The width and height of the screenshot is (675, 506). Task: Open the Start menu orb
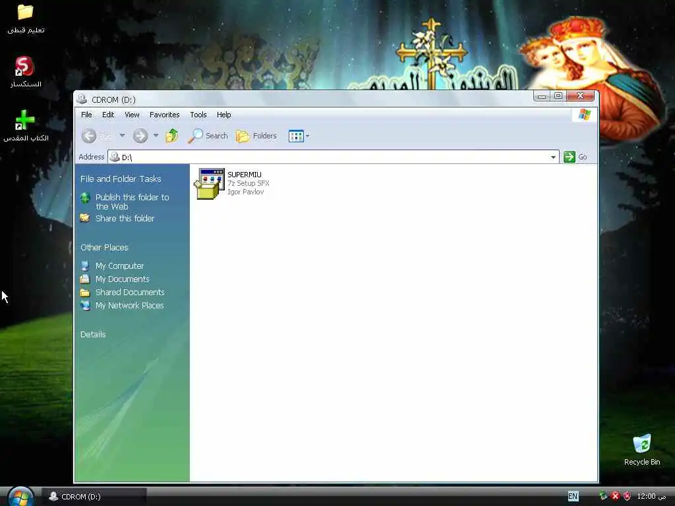tap(20, 497)
